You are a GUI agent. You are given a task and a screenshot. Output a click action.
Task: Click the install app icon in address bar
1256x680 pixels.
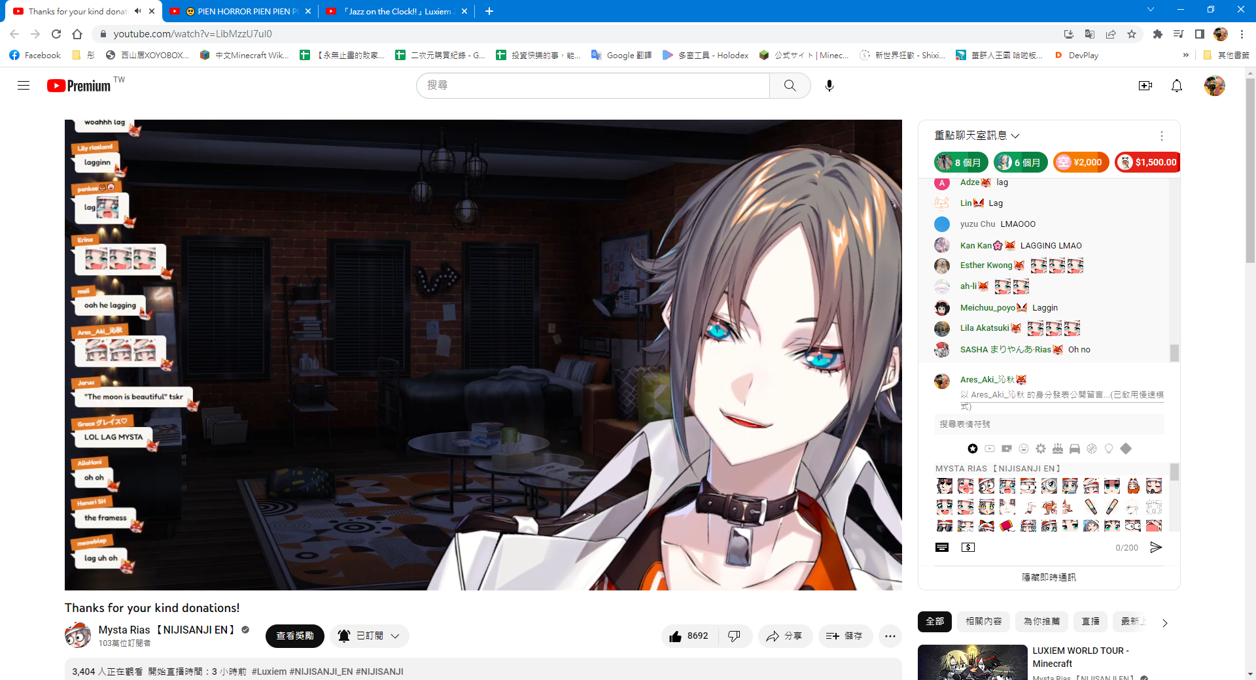(x=1069, y=34)
